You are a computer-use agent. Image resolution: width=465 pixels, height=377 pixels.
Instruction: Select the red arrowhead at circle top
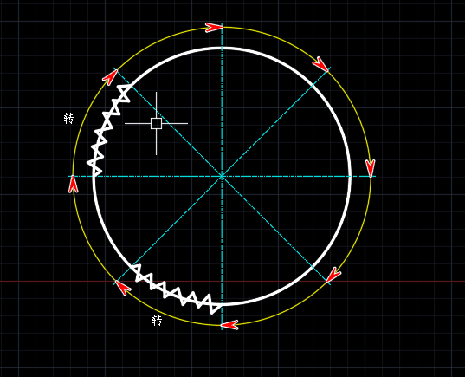[x=214, y=28]
